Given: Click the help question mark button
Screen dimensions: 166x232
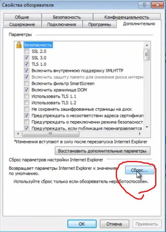Looking at the screenshot, I should pyautogui.click(x=144, y=5).
